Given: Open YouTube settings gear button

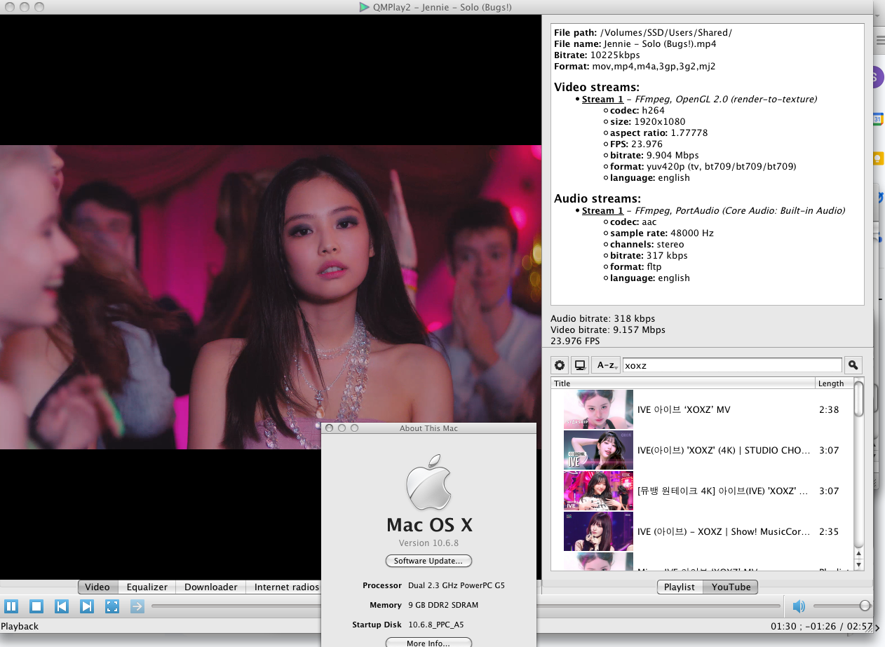Looking at the screenshot, I should 560,365.
